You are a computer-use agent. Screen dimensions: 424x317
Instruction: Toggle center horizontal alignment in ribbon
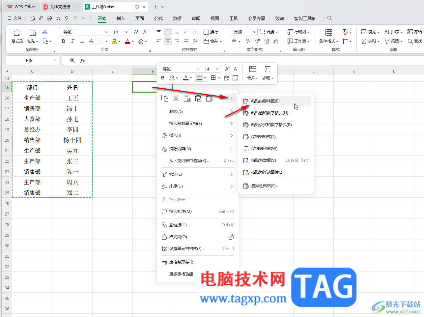168,41
